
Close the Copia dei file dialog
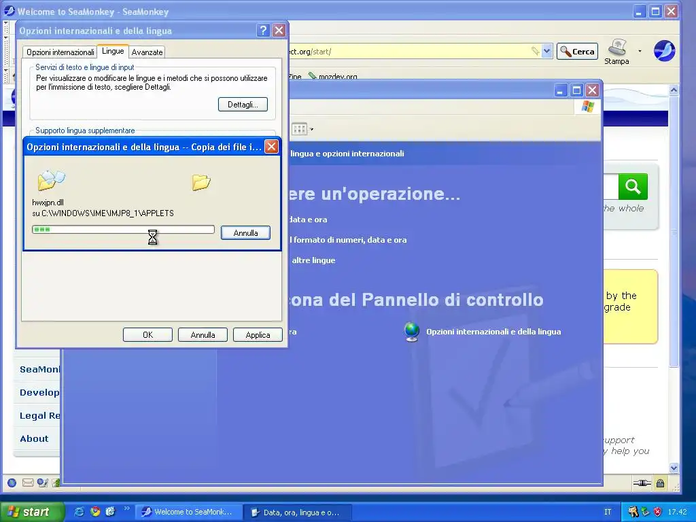pos(271,147)
